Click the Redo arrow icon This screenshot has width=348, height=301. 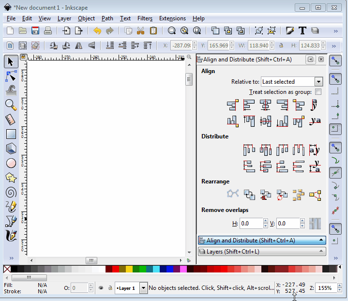pos(110,30)
